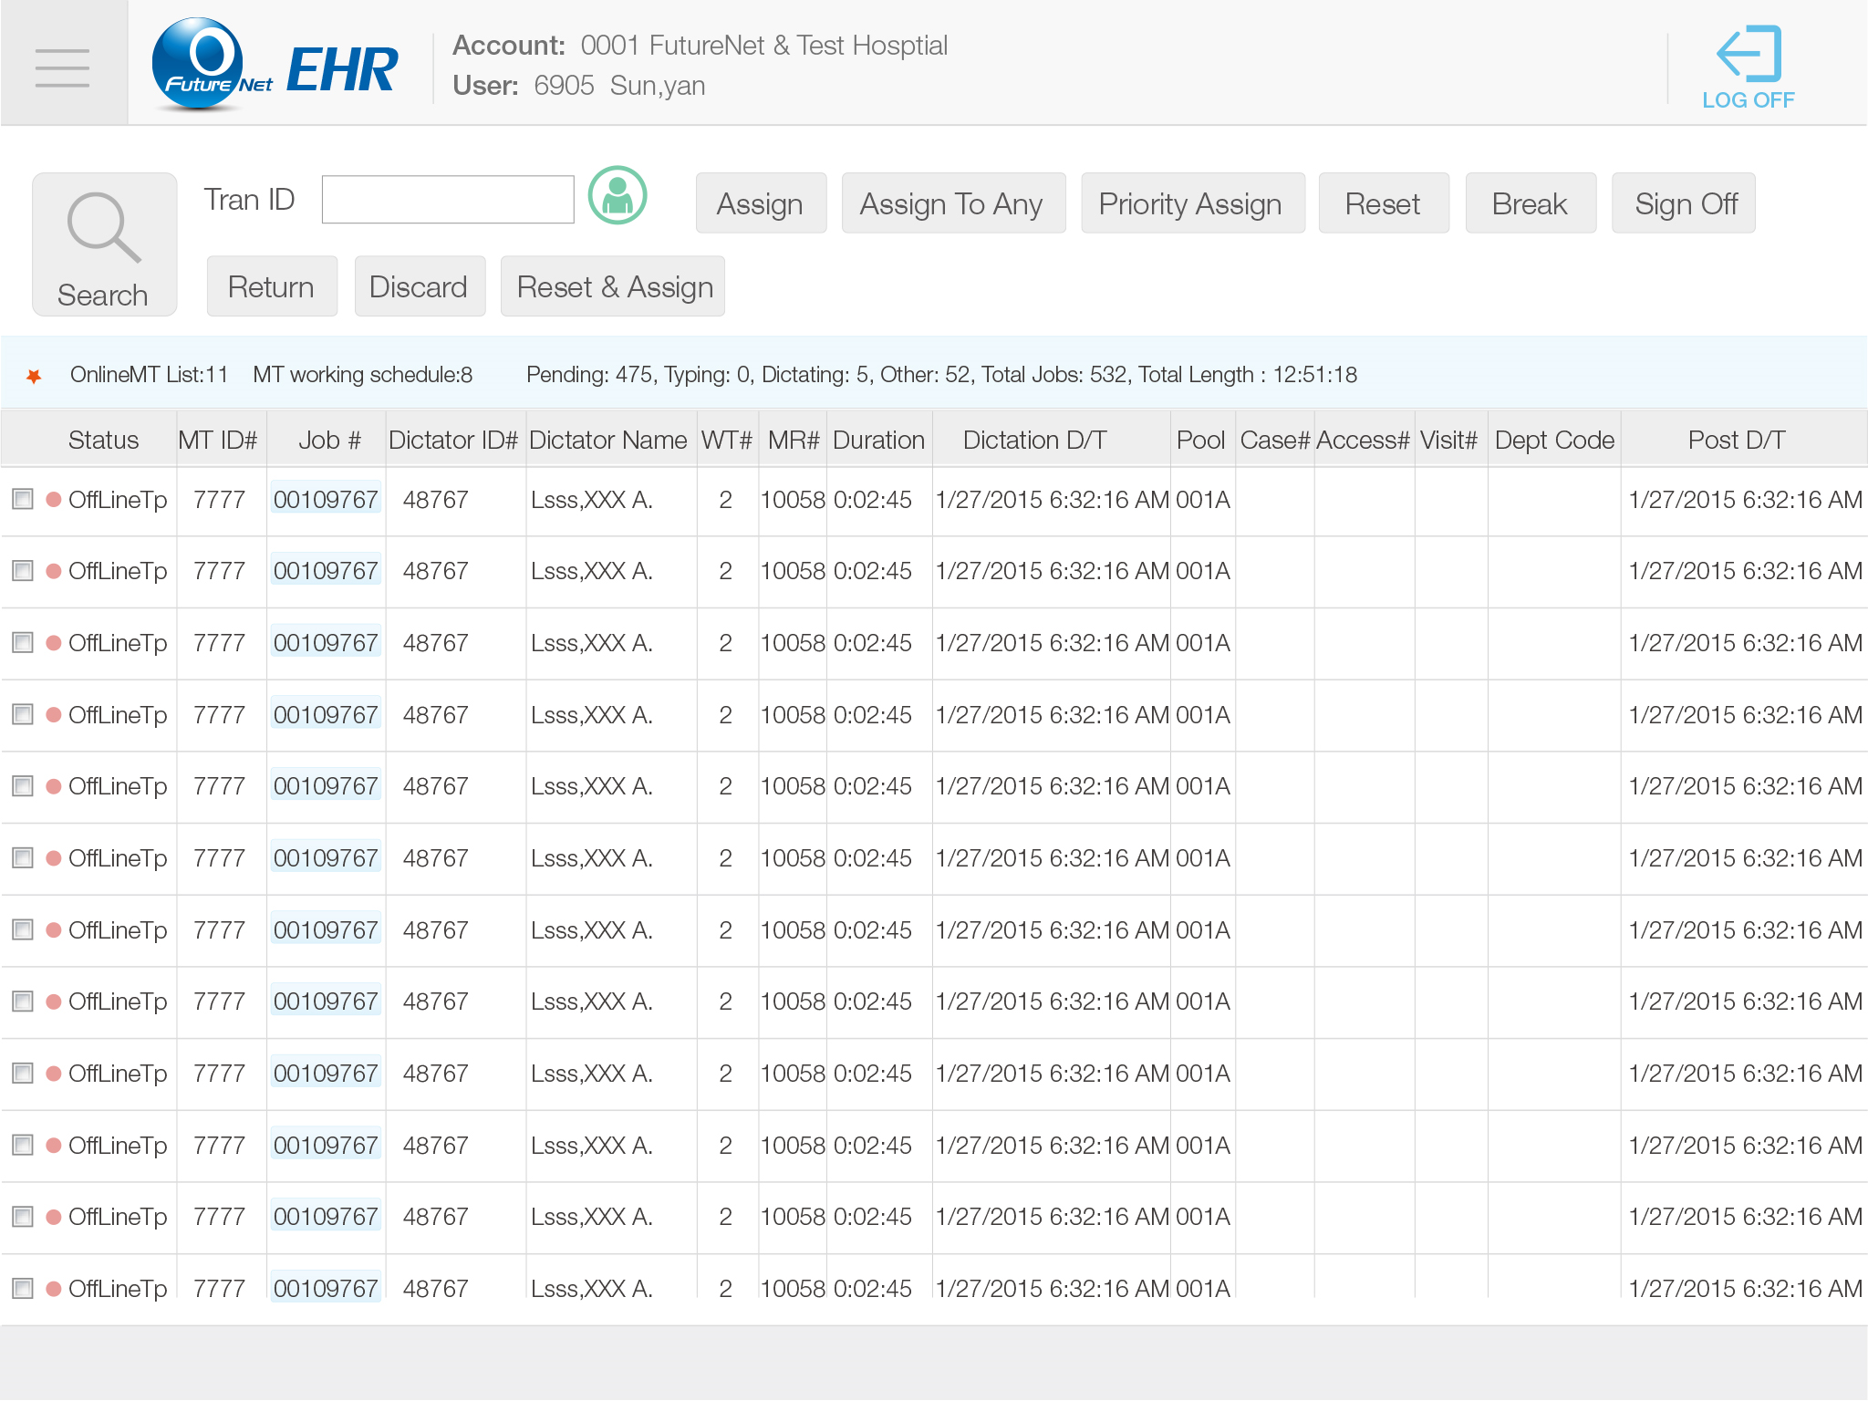Tick the second row's checkbox
This screenshot has width=1868, height=1401.
[x=23, y=571]
